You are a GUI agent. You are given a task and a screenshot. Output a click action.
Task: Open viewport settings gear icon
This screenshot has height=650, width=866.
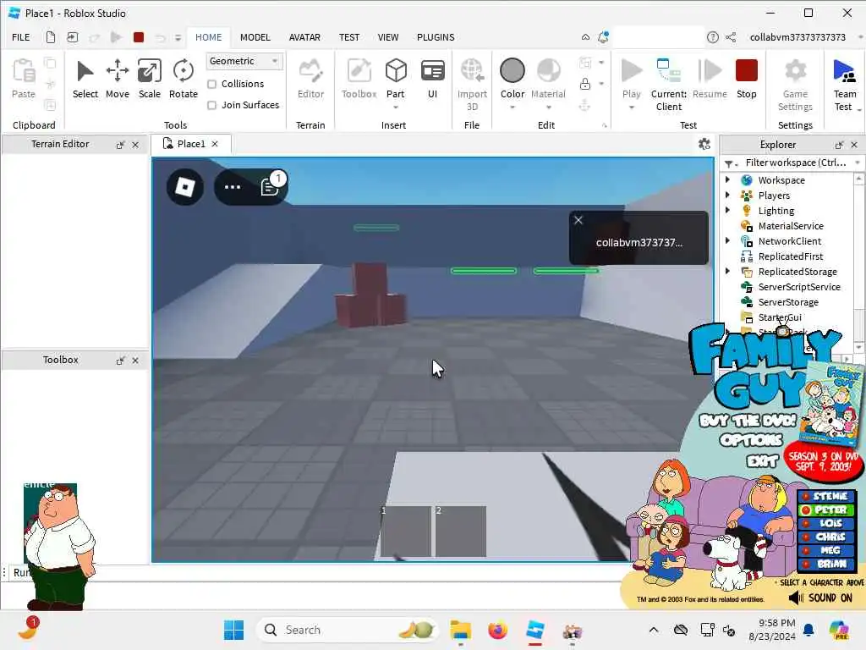(x=704, y=144)
